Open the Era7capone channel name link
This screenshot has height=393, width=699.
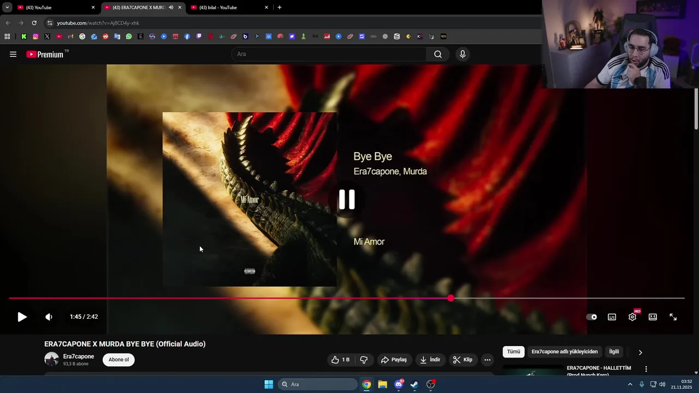pos(79,356)
